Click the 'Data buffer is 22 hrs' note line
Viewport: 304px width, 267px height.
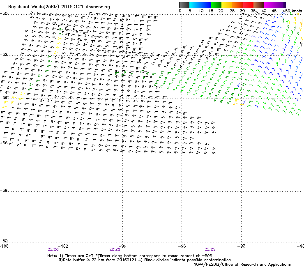[x=145, y=260]
